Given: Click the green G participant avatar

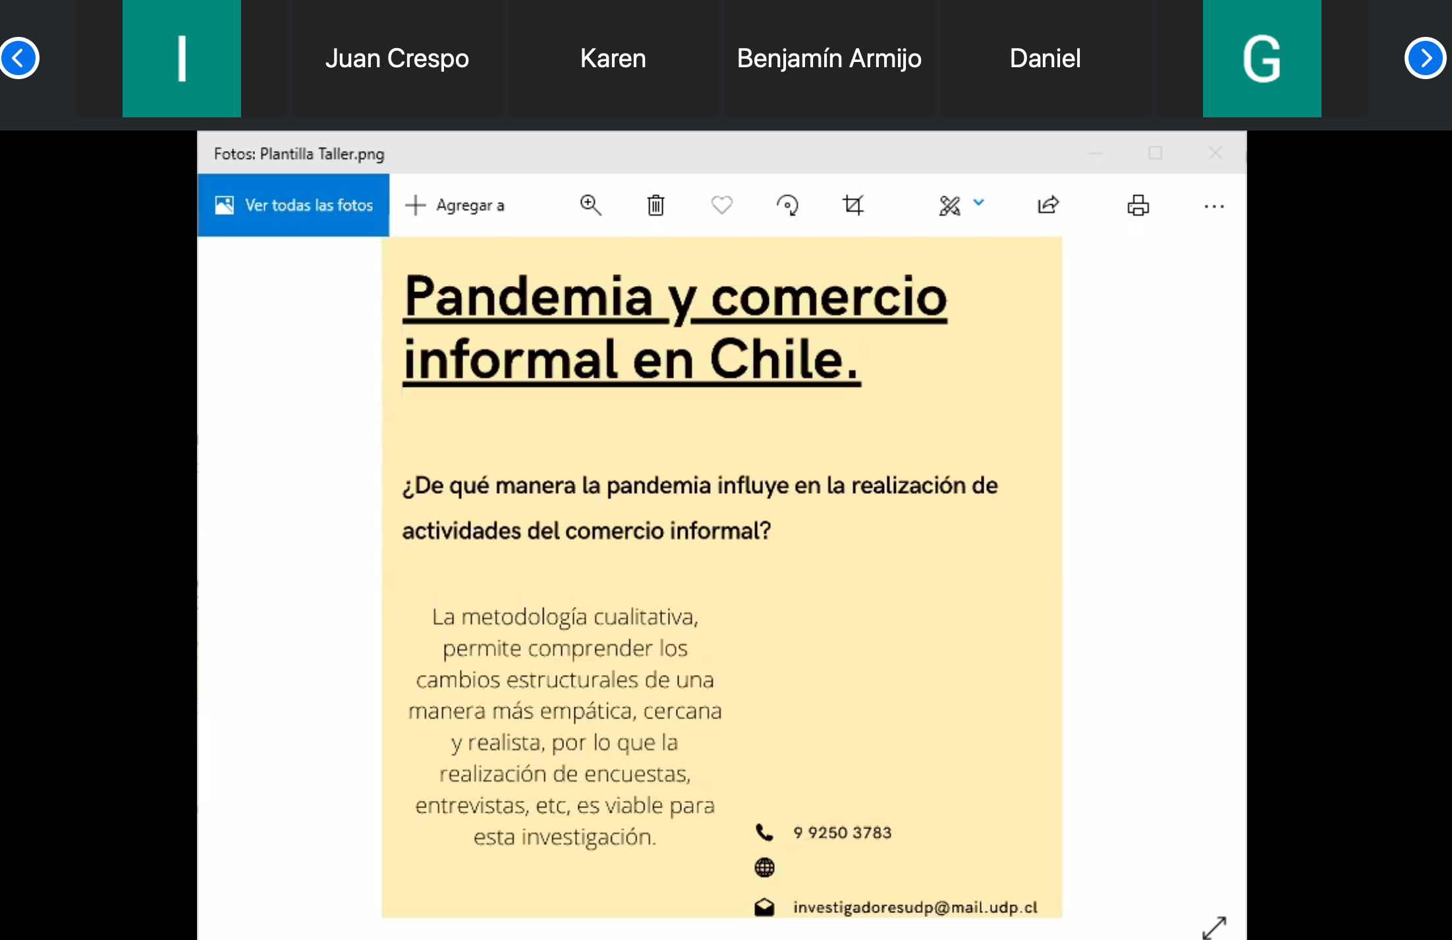Looking at the screenshot, I should click(x=1262, y=59).
